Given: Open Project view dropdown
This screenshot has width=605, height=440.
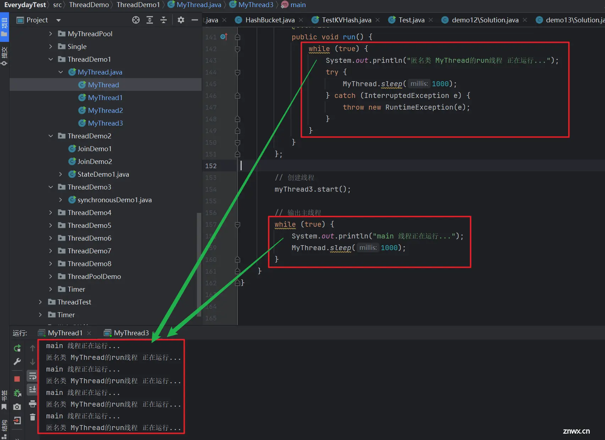Looking at the screenshot, I should click(59, 20).
